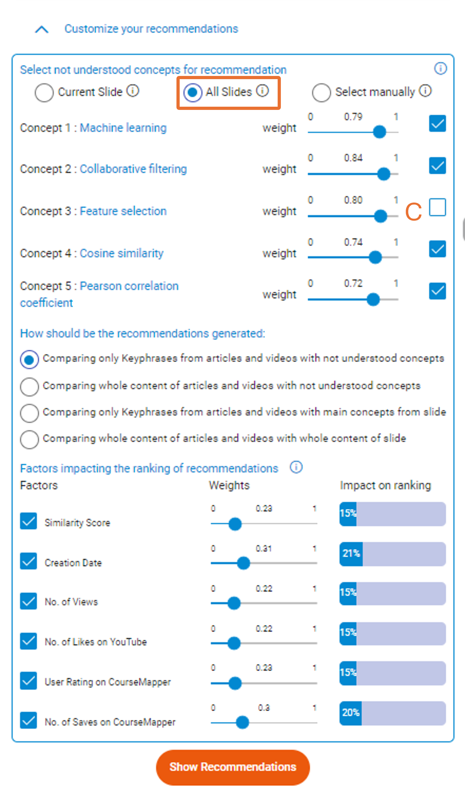The width and height of the screenshot is (465, 793).
Task: Open the Collaborative filtering concept link
Action: 133,169
